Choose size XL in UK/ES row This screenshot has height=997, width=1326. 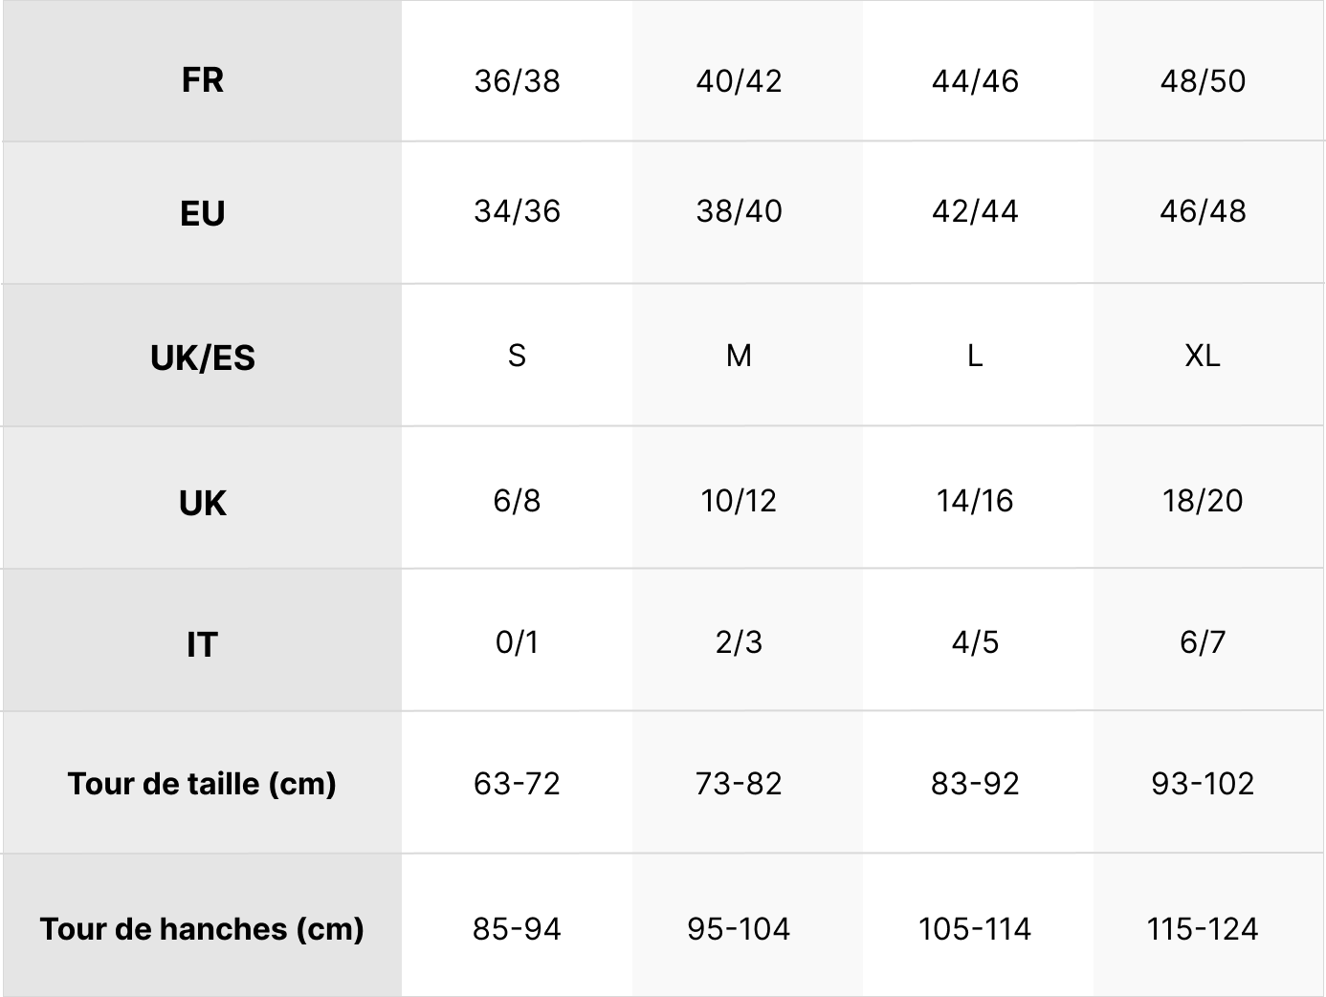point(1203,356)
